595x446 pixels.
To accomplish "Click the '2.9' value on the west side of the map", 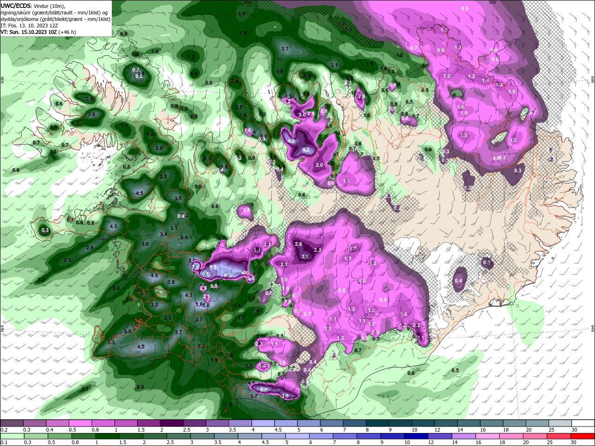I will 90,248.
